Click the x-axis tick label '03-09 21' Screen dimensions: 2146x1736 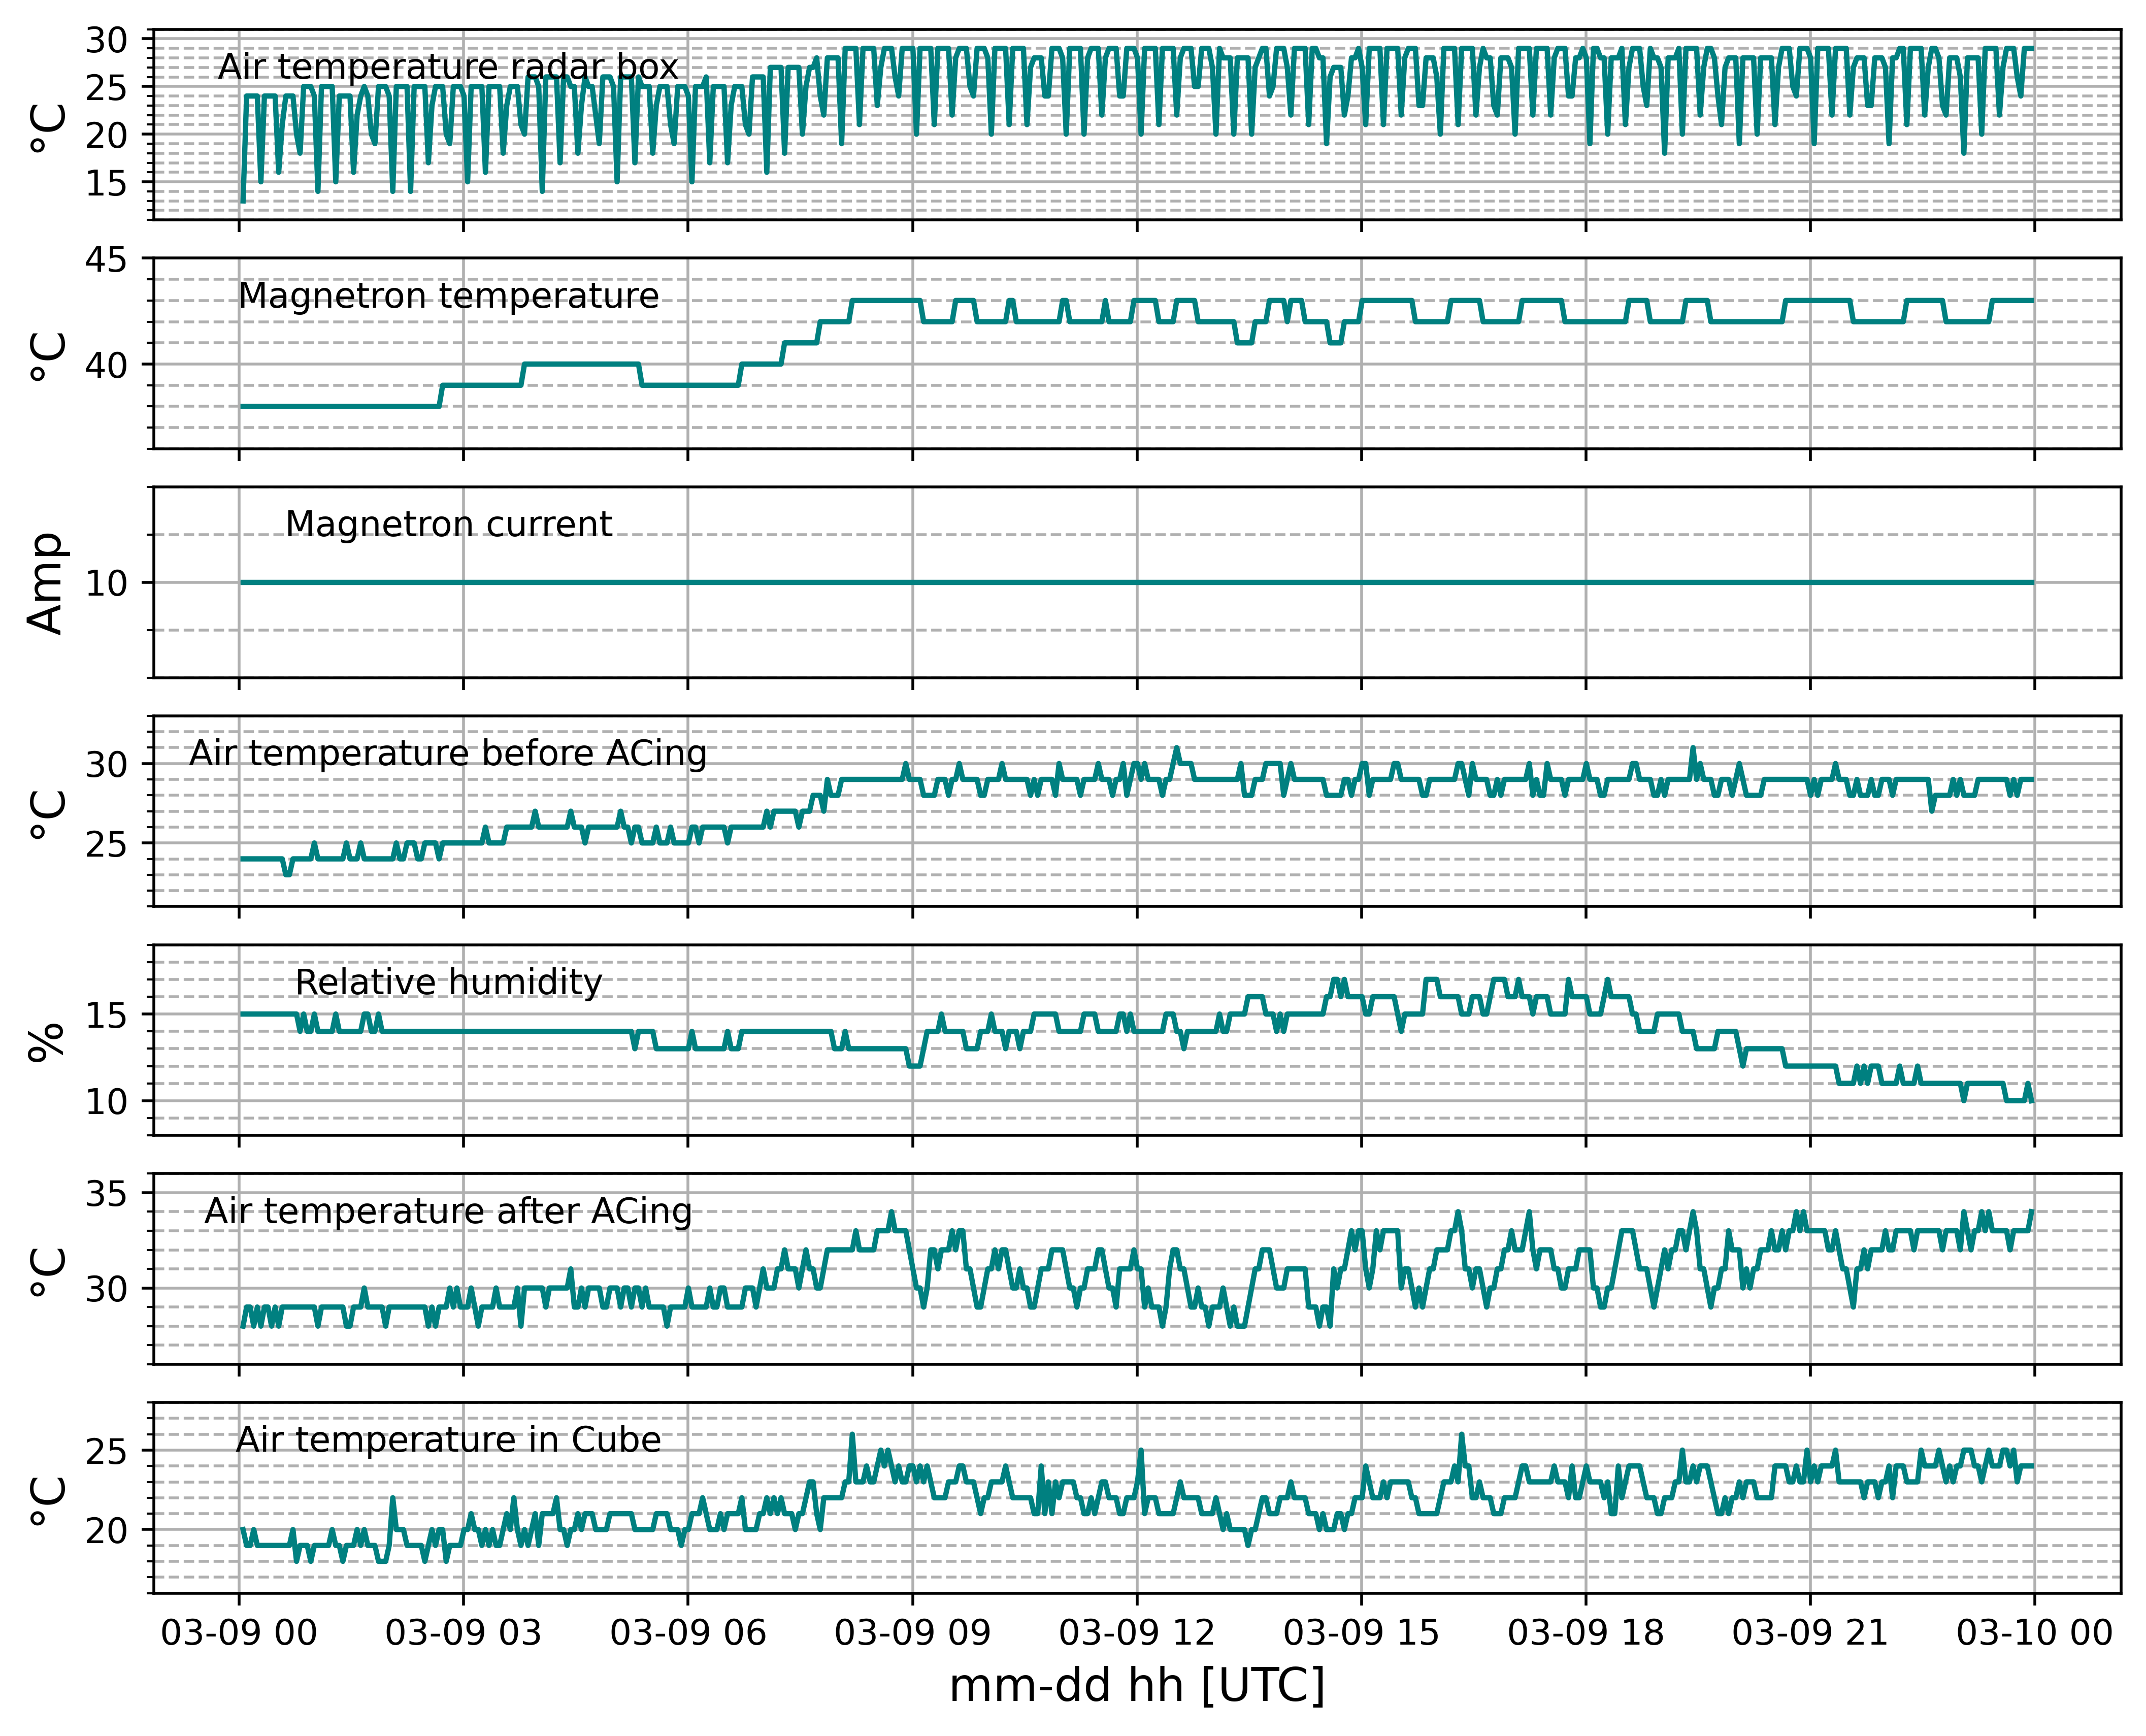pyautogui.click(x=1810, y=1633)
